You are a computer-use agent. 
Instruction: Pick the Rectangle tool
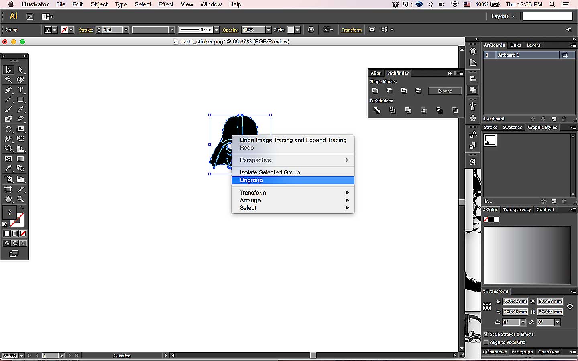pyautogui.click(x=20, y=99)
